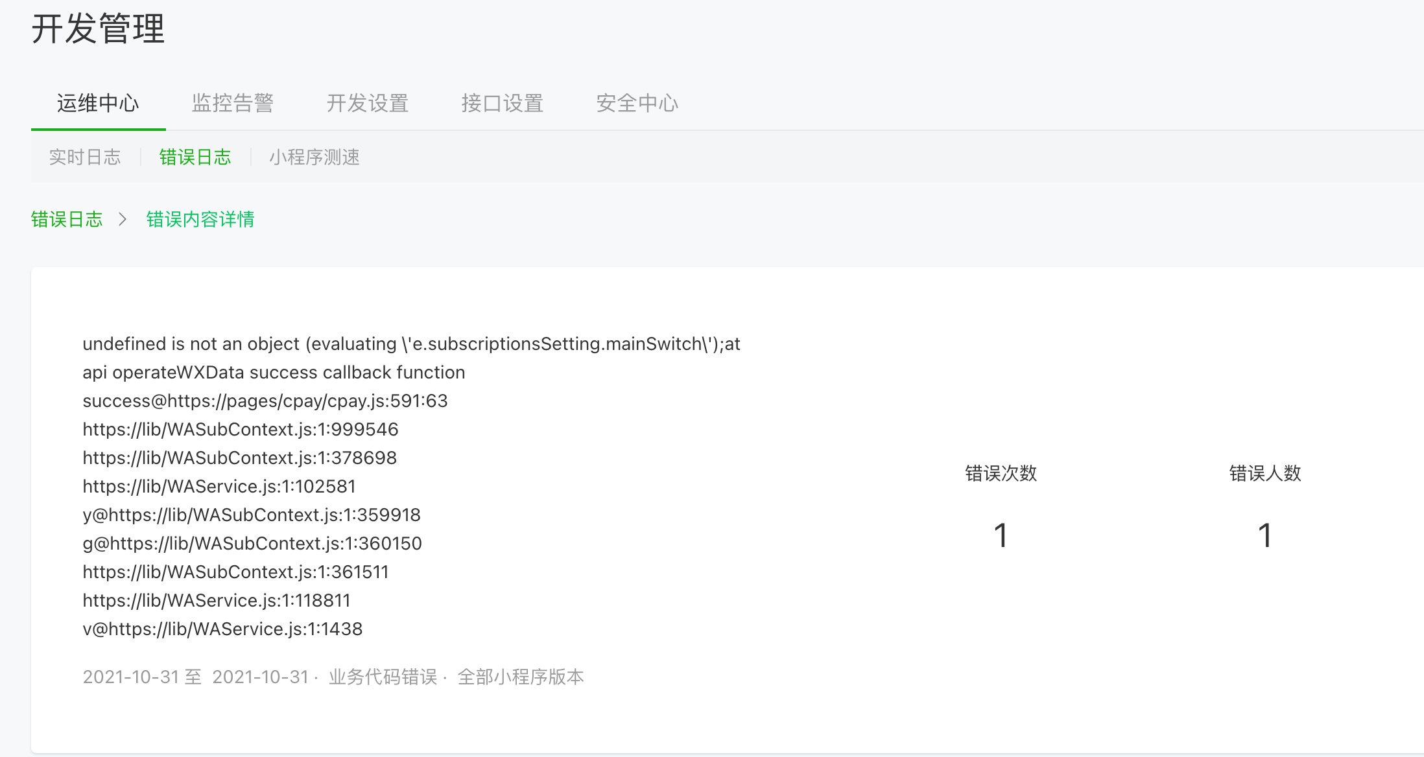Viewport: 1424px width, 757px height.
Task: Switch to the 运维中心 tab
Action: (x=98, y=104)
